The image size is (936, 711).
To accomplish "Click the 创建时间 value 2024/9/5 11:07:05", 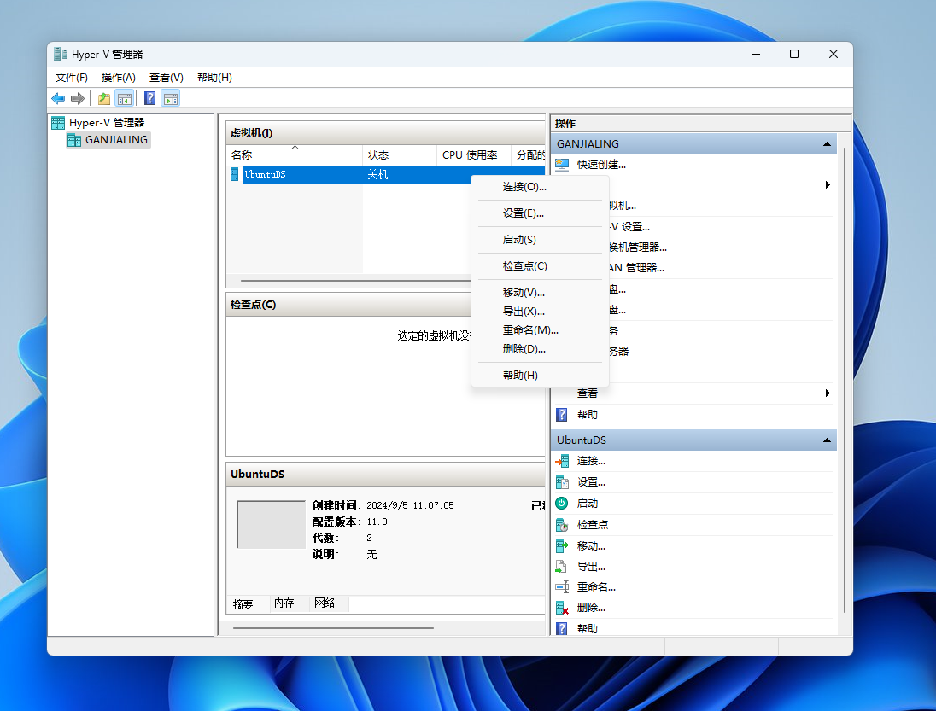I will click(x=410, y=505).
